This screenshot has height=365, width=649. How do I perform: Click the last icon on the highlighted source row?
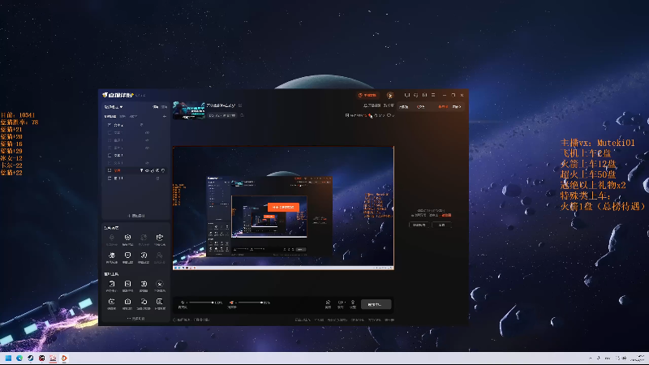coord(163,170)
